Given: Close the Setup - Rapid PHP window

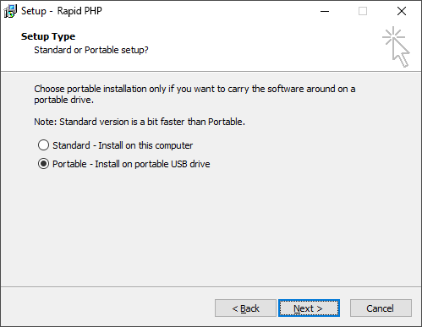Looking at the screenshot, I should [x=402, y=11].
